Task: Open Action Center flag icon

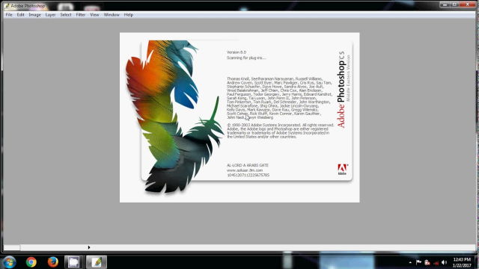Action: tap(418, 262)
